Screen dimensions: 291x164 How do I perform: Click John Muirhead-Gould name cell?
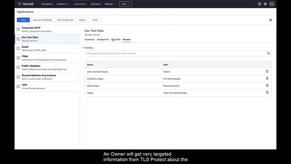(x=97, y=72)
